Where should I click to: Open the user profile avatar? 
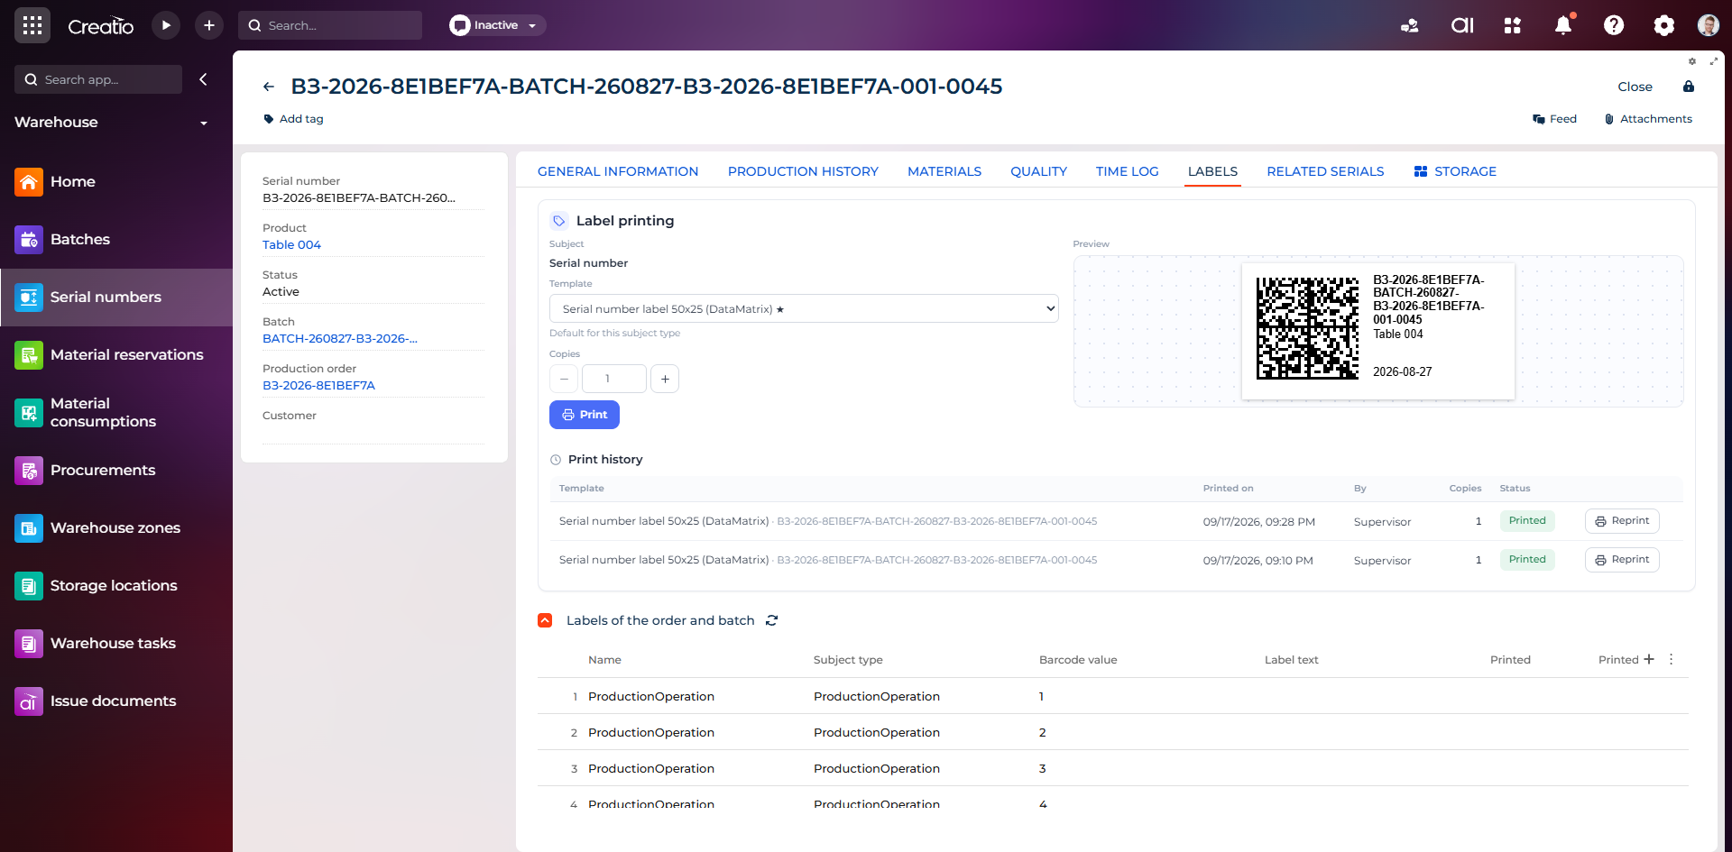1708,25
